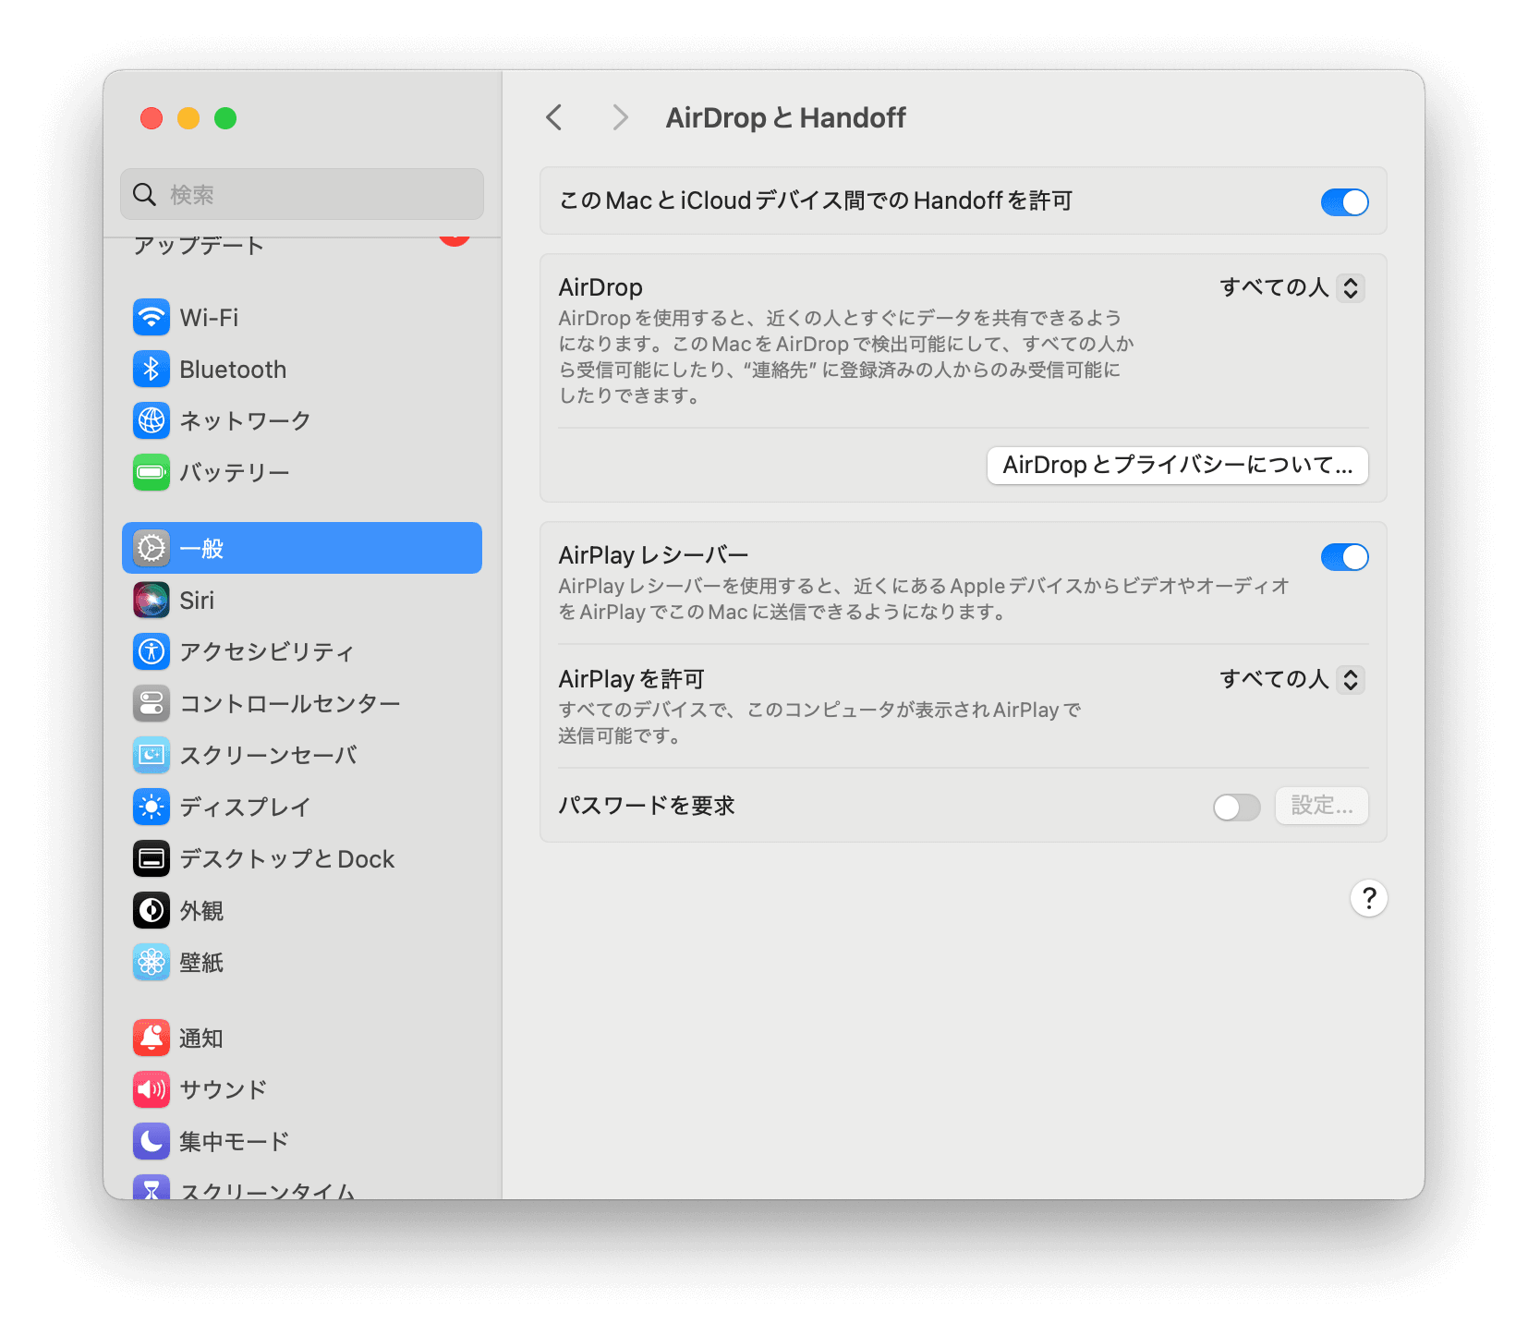Screen dimensions: 1528x1336
Task: Open the AirDrop すべての人 dropdown
Action: point(1292,288)
